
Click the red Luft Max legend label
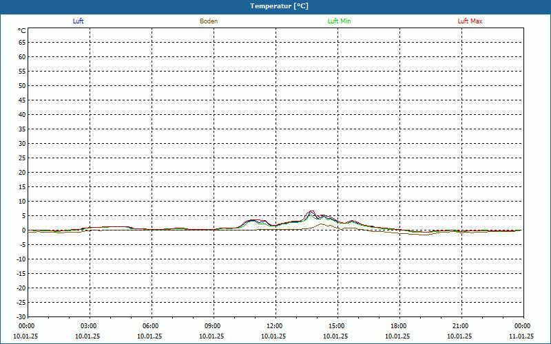coord(470,21)
